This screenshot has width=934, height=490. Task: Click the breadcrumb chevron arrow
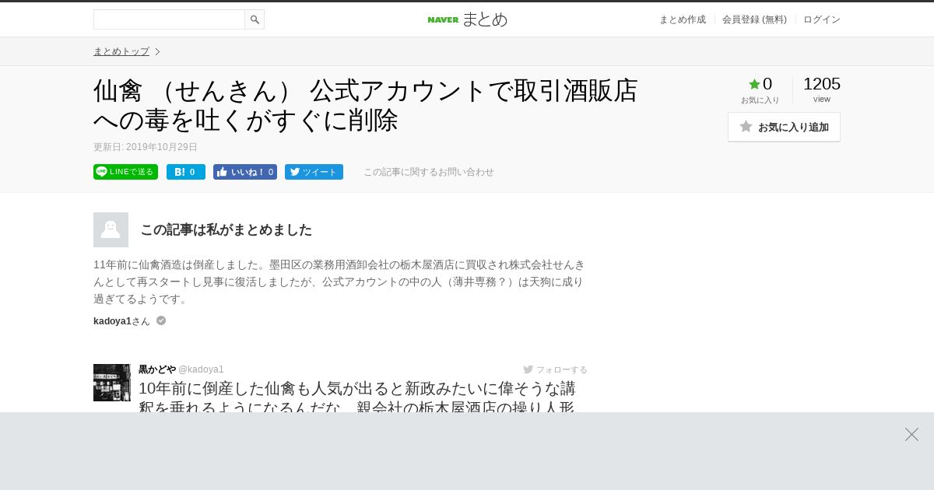pos(157,51)
